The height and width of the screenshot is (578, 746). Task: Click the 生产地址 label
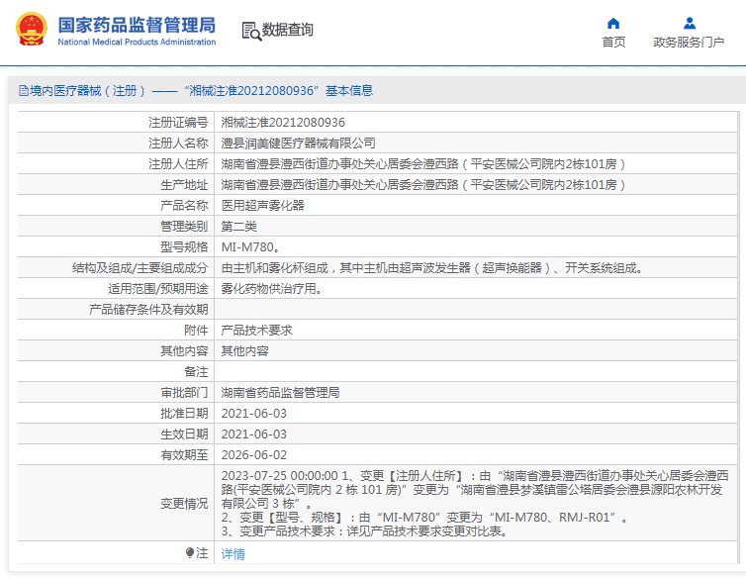pos(184,185)
